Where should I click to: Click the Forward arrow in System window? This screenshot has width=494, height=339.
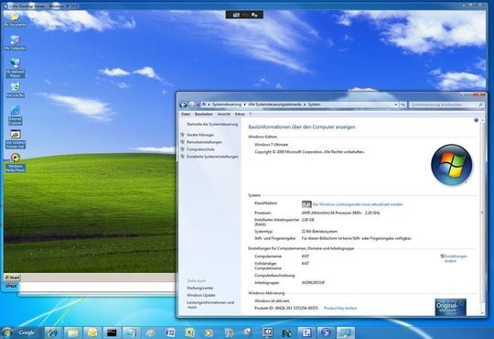192,104
